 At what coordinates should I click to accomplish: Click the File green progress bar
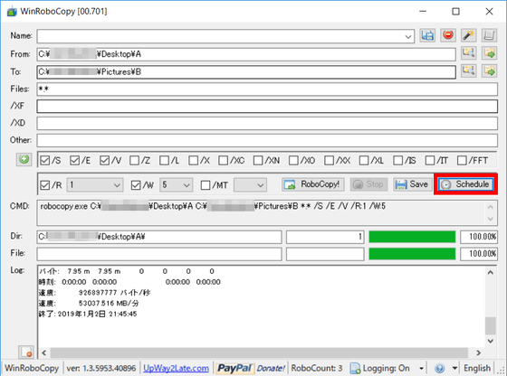coord(412,254)
